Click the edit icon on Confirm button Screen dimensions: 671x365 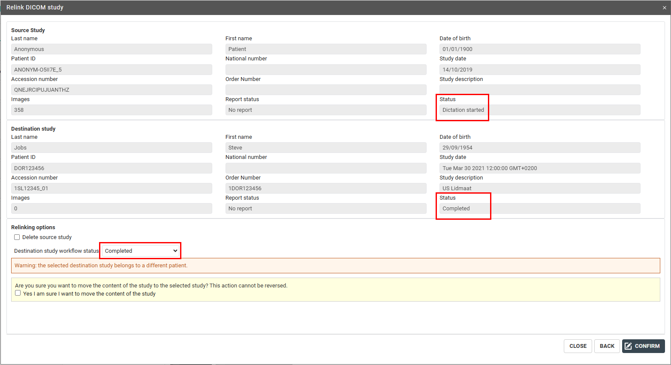click(x=629, y=346)
